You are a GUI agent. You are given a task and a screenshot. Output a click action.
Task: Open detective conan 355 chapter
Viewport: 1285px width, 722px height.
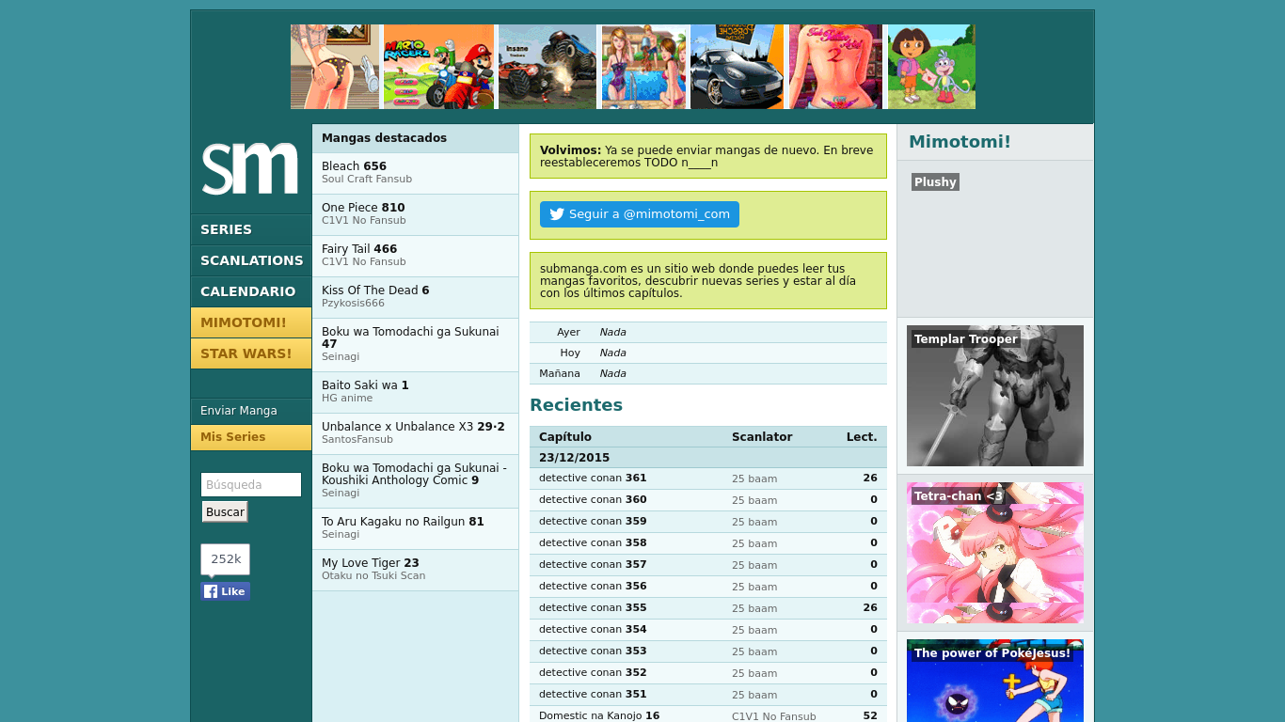593,608
